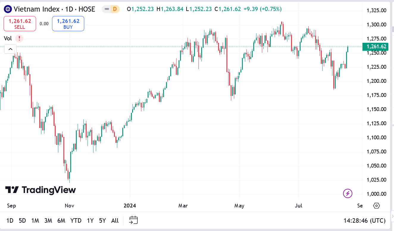Click the 1,150.00 price axis label
Screen dimensions: 394x231
tap(376, 109)
